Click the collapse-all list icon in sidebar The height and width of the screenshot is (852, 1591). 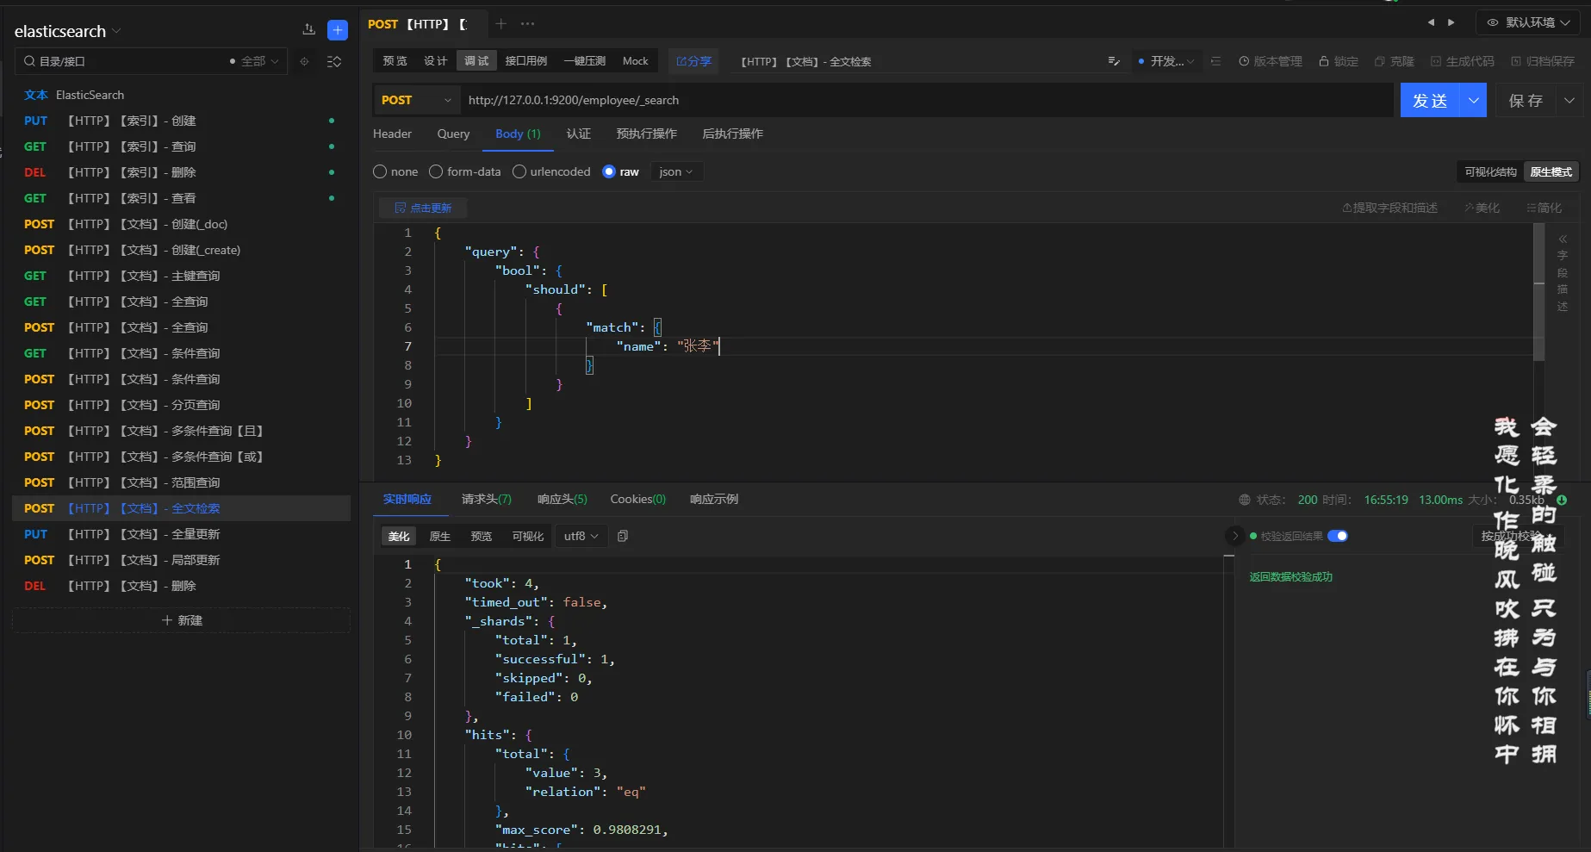coord(334,61)
